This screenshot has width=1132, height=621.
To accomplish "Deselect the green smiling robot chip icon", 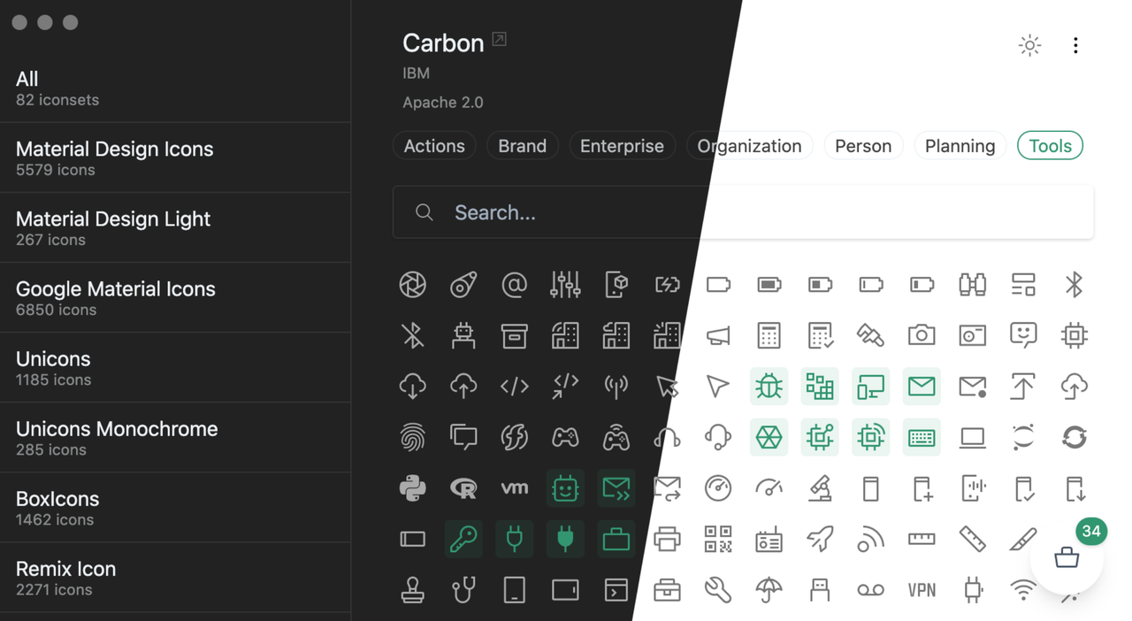I will (565, 488).
